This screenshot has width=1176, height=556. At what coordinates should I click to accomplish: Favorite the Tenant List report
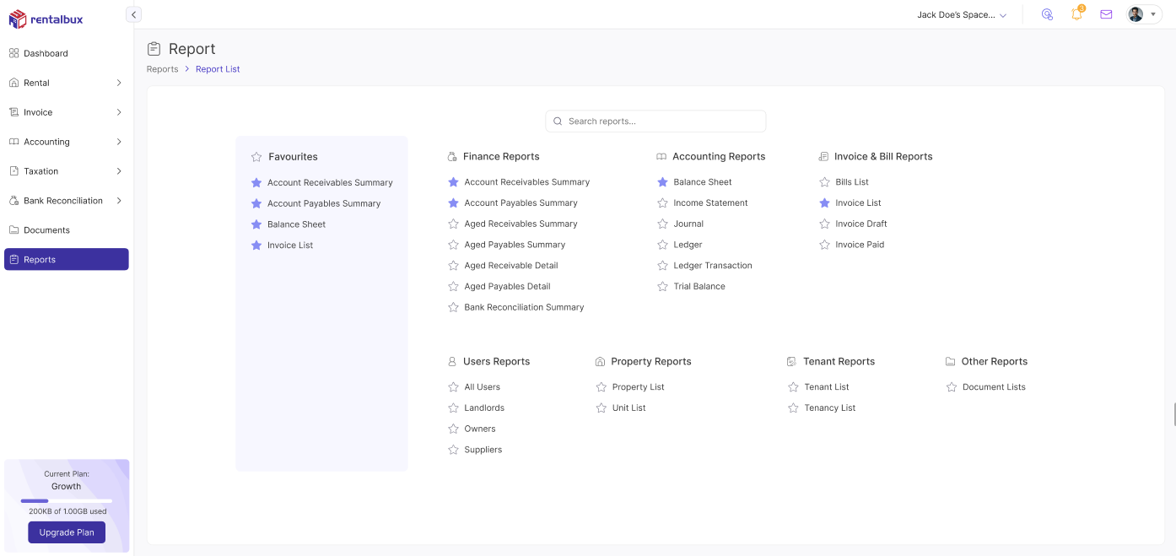(793, 386)
